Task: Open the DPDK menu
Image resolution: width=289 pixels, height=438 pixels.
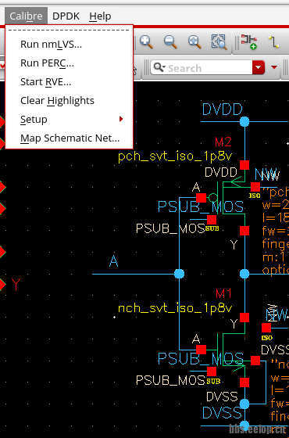Action: tap(66, 16)
